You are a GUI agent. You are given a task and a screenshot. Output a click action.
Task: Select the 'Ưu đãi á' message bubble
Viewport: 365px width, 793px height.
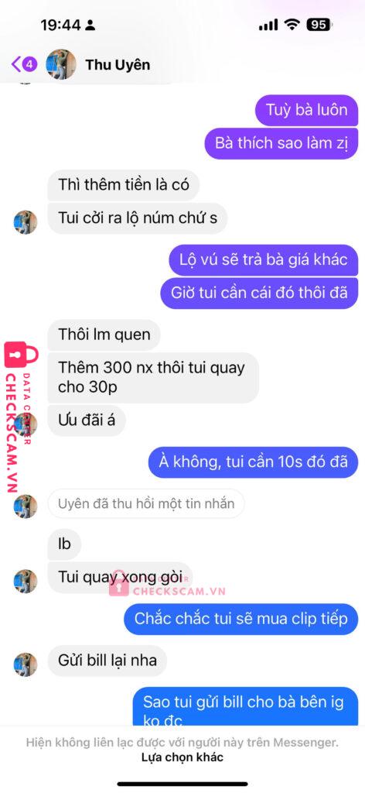[x=87, y=421]
